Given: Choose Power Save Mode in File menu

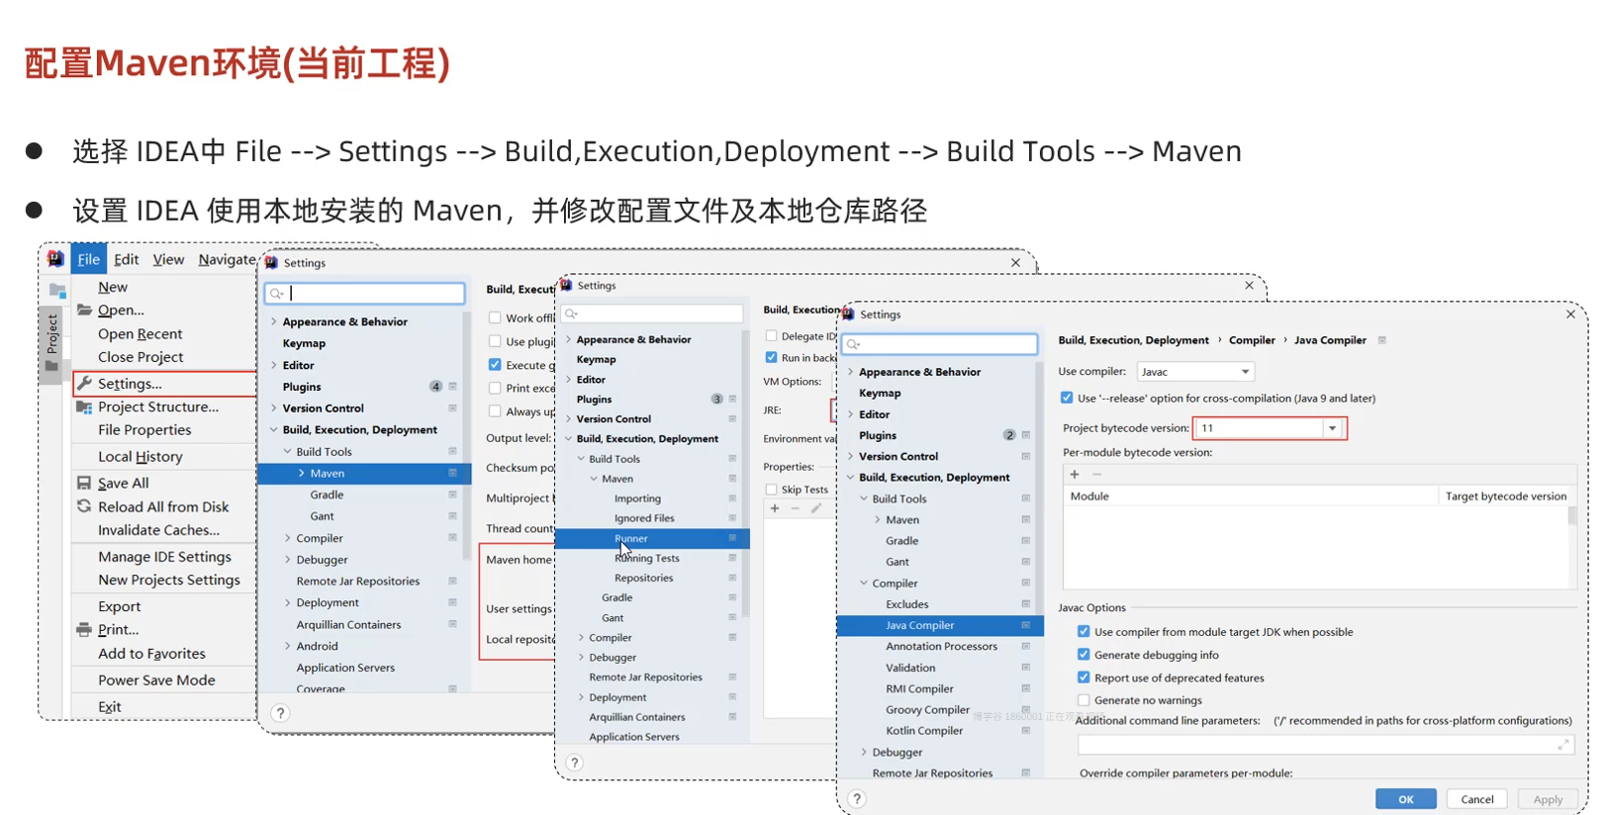Looking at the screenshot, I should pyautogui.click(x=156, y=680).
